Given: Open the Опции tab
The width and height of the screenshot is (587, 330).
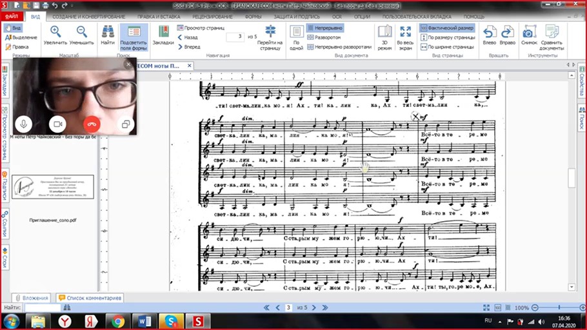Looking at the screenshot, I should (362, 17).
